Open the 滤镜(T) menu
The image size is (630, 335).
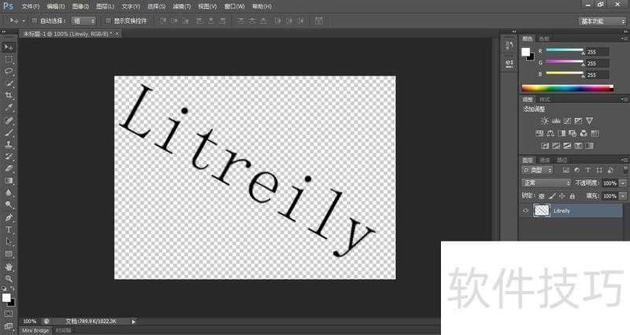point(182,6)
